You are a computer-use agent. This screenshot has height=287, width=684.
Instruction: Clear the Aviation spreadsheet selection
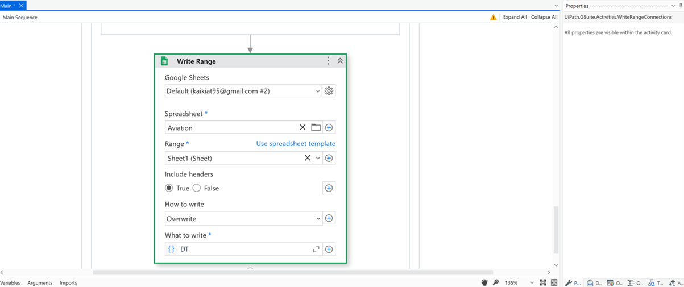pyautogui.click(x=302, y=127)
